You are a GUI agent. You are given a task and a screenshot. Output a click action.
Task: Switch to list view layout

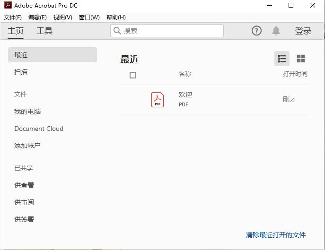[x=281, y=59]
